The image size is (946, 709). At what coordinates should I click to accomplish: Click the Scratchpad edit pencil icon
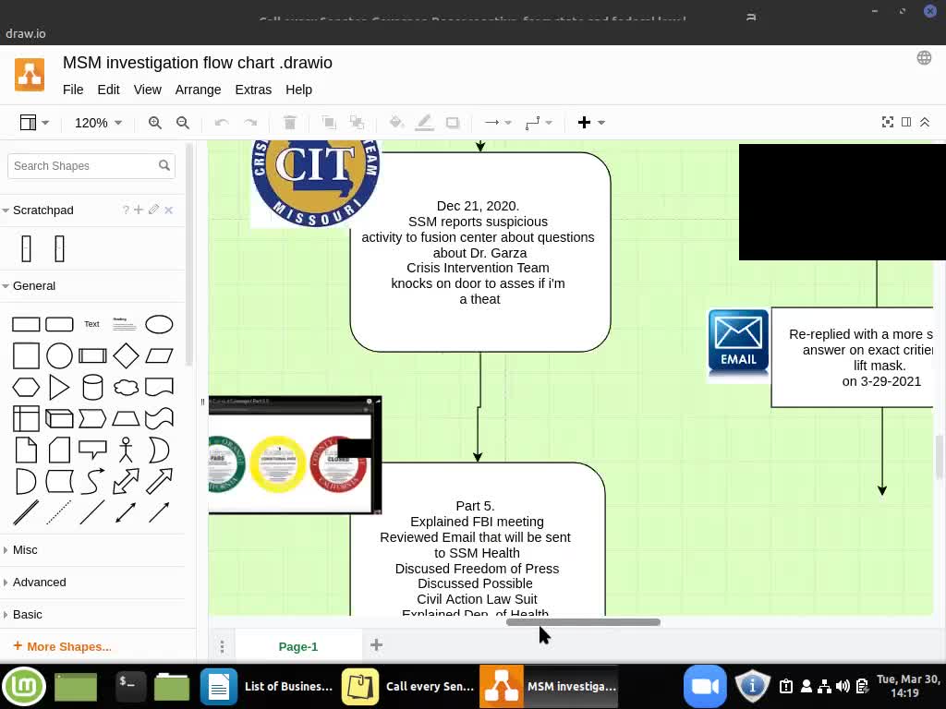(x=153, y=210)
